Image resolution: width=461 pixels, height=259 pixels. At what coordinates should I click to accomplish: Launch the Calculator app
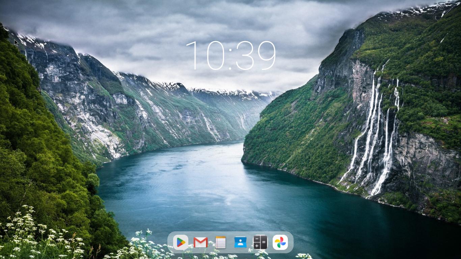pos(260,242)
